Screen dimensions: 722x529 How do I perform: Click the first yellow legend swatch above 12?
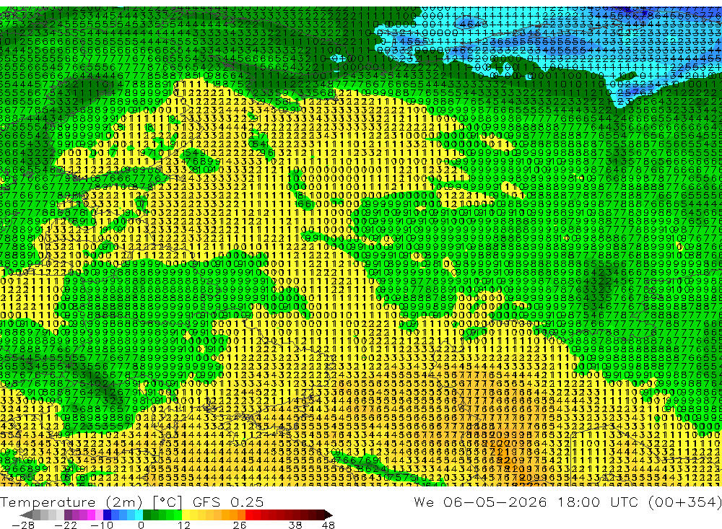click(x=186, y=515)
